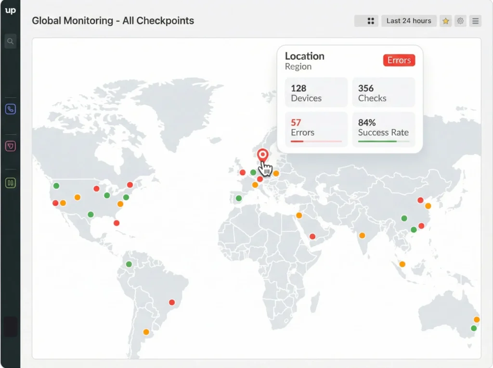Open the 'Last 24 hours' time range selector

(409, 21)
